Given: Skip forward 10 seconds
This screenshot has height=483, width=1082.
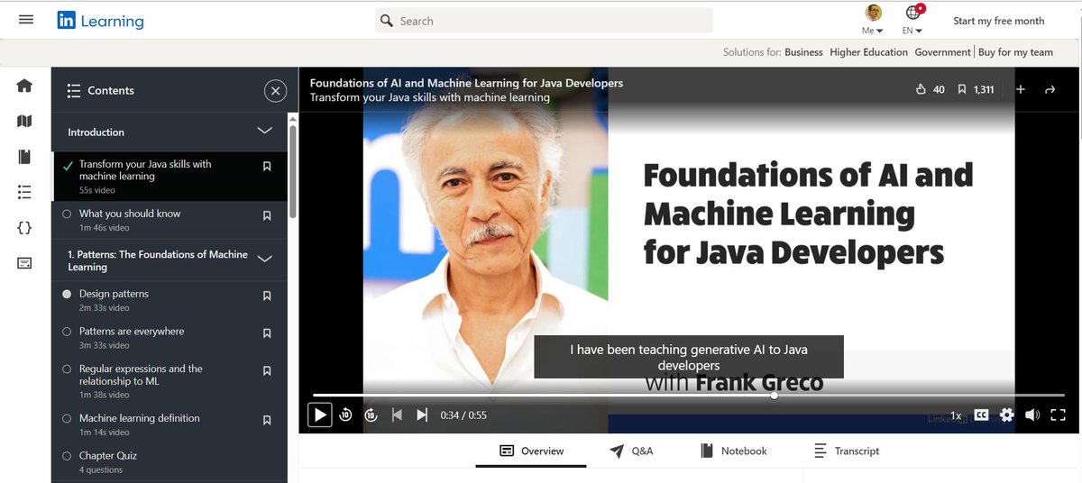Looking at the screenshot, I should 371,415.
